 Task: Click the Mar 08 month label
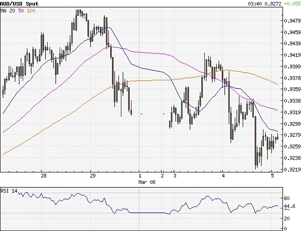point(147,182)
